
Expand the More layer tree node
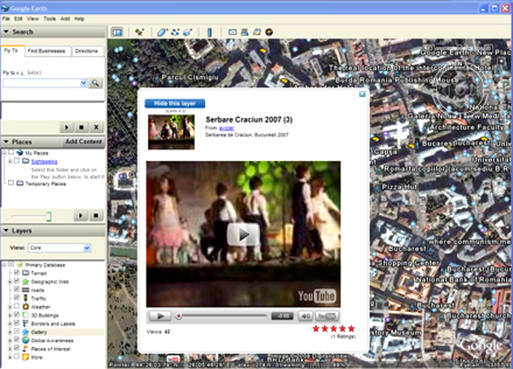[x=10, y=357]
